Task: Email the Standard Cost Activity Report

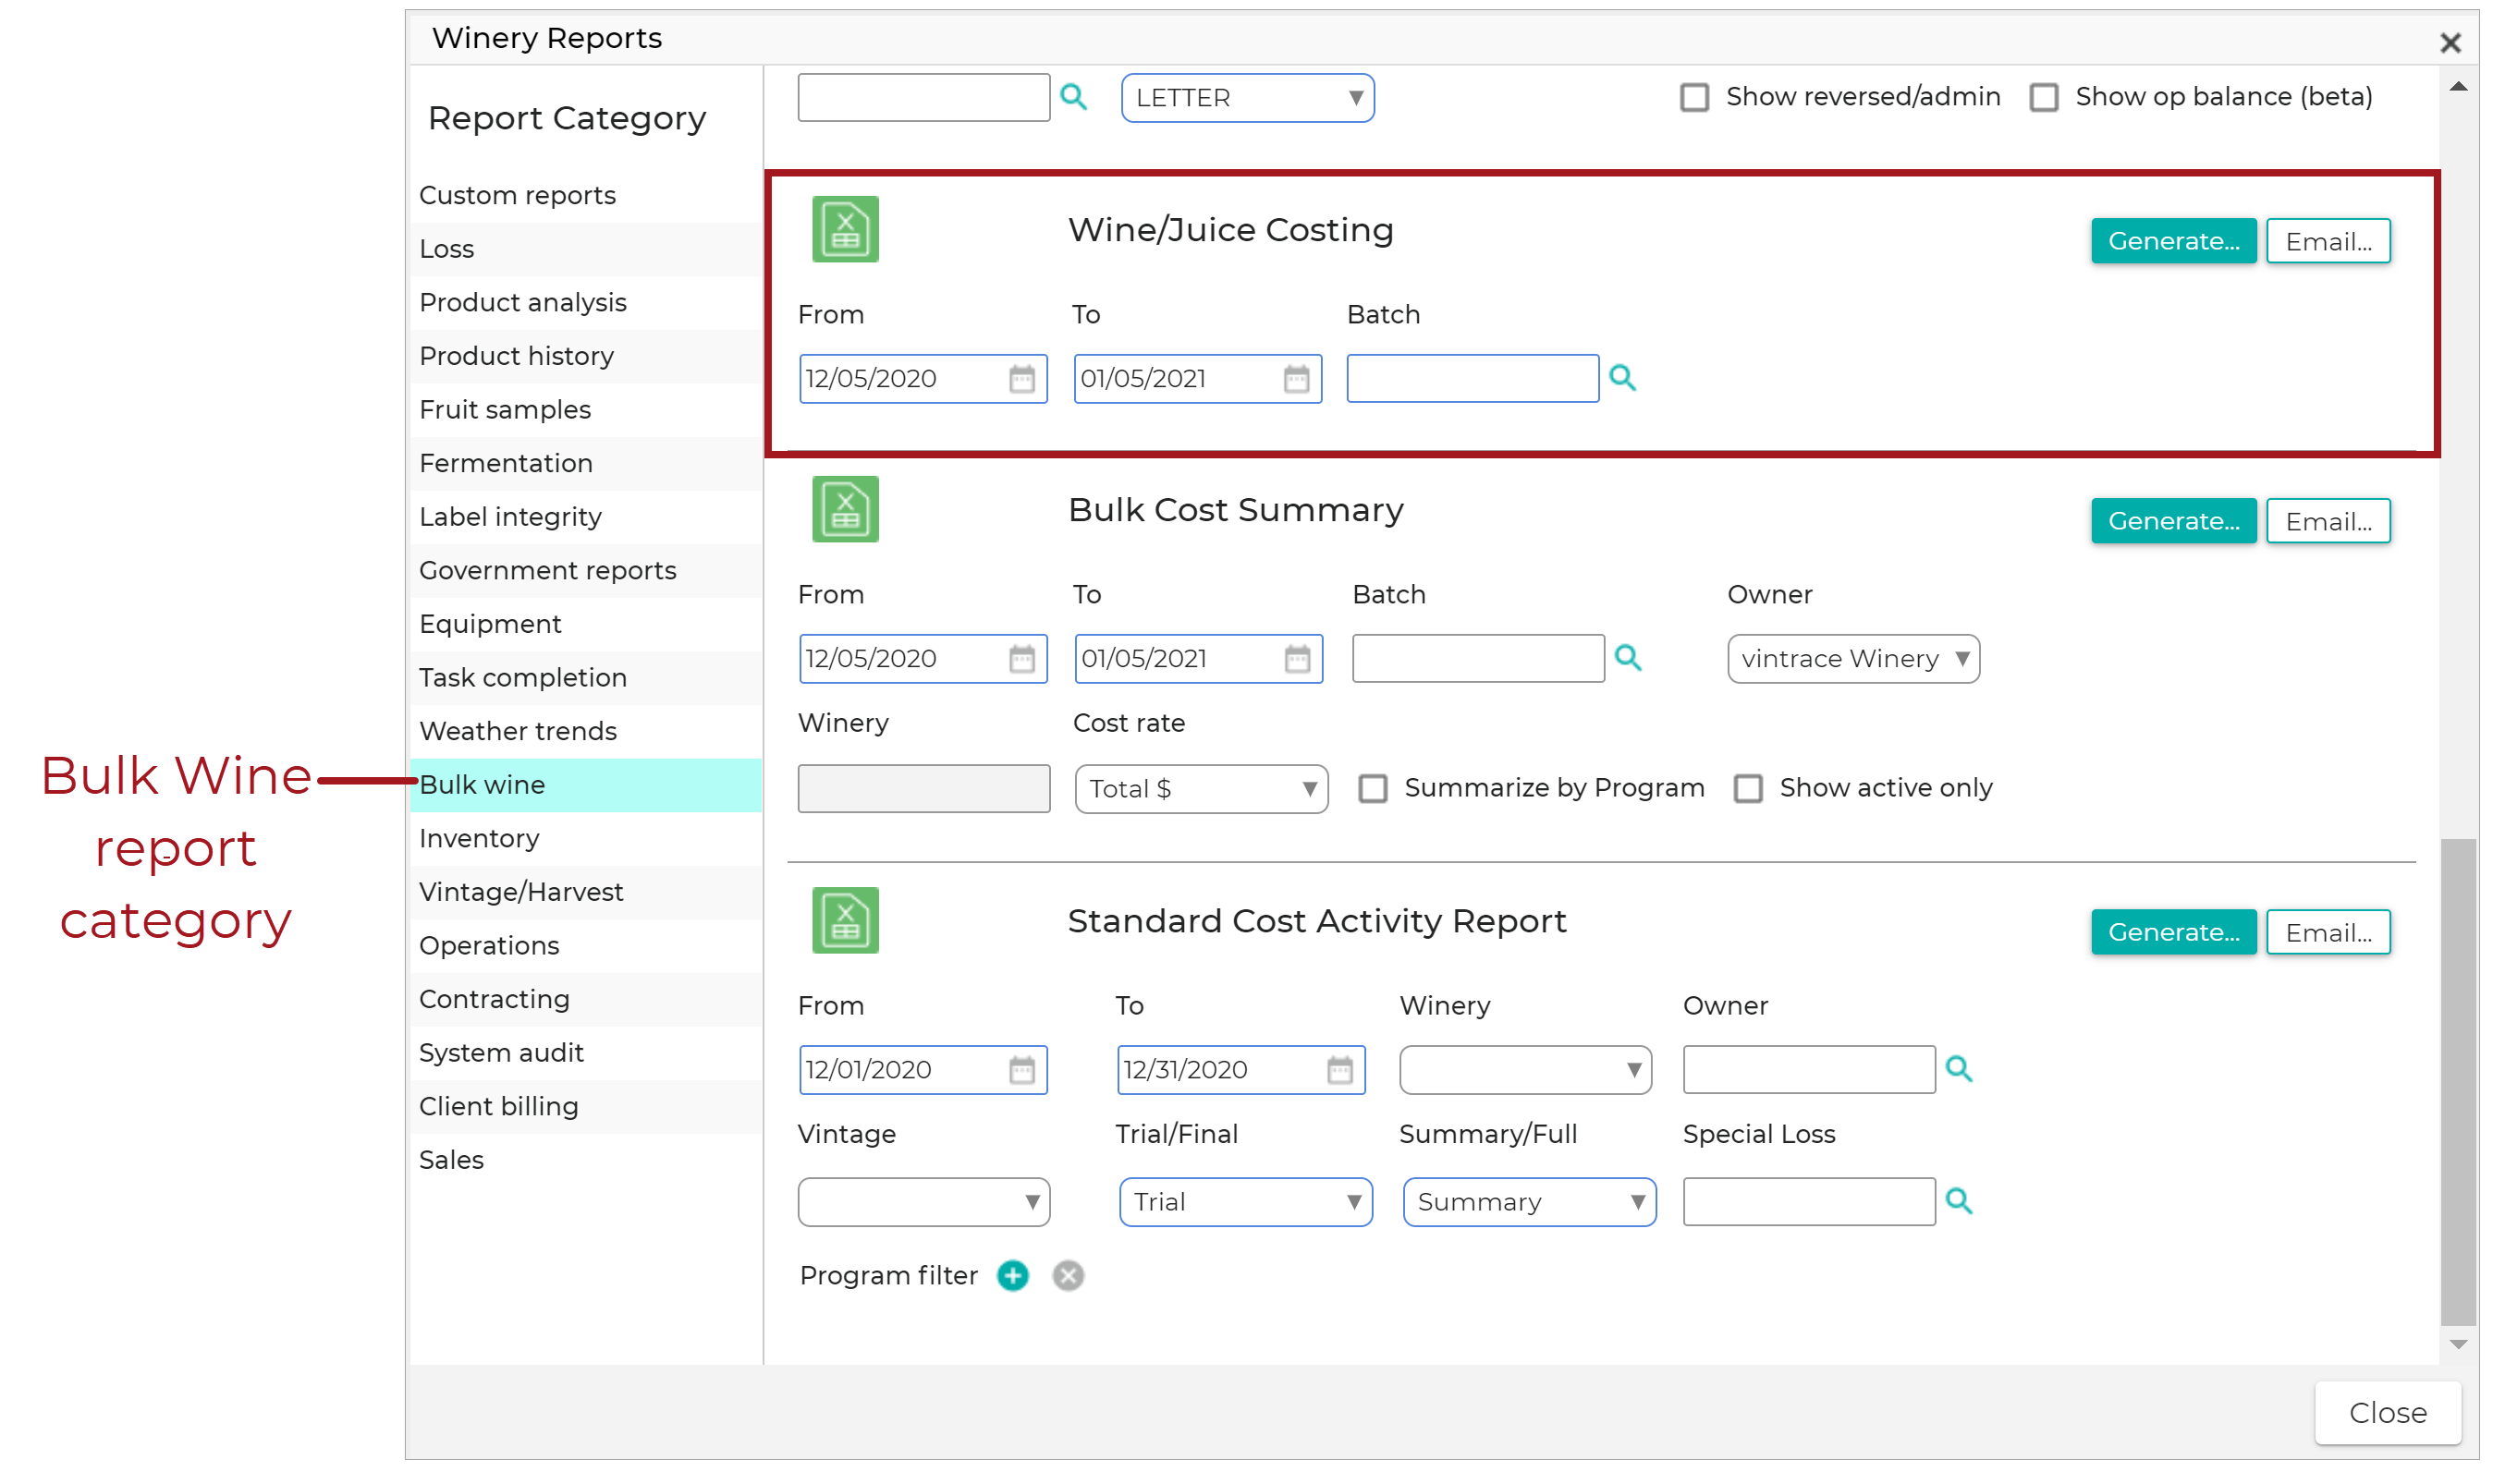Action: click(2328, 932)
